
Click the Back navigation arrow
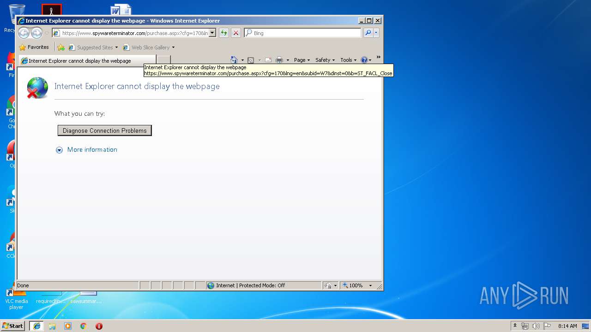coord(24,33)
